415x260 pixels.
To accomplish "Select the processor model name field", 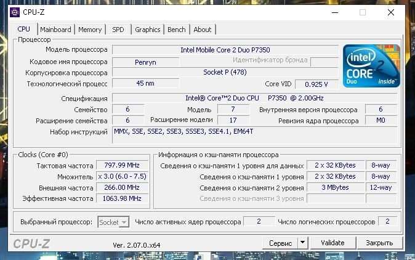I will [x=225, y=50].
